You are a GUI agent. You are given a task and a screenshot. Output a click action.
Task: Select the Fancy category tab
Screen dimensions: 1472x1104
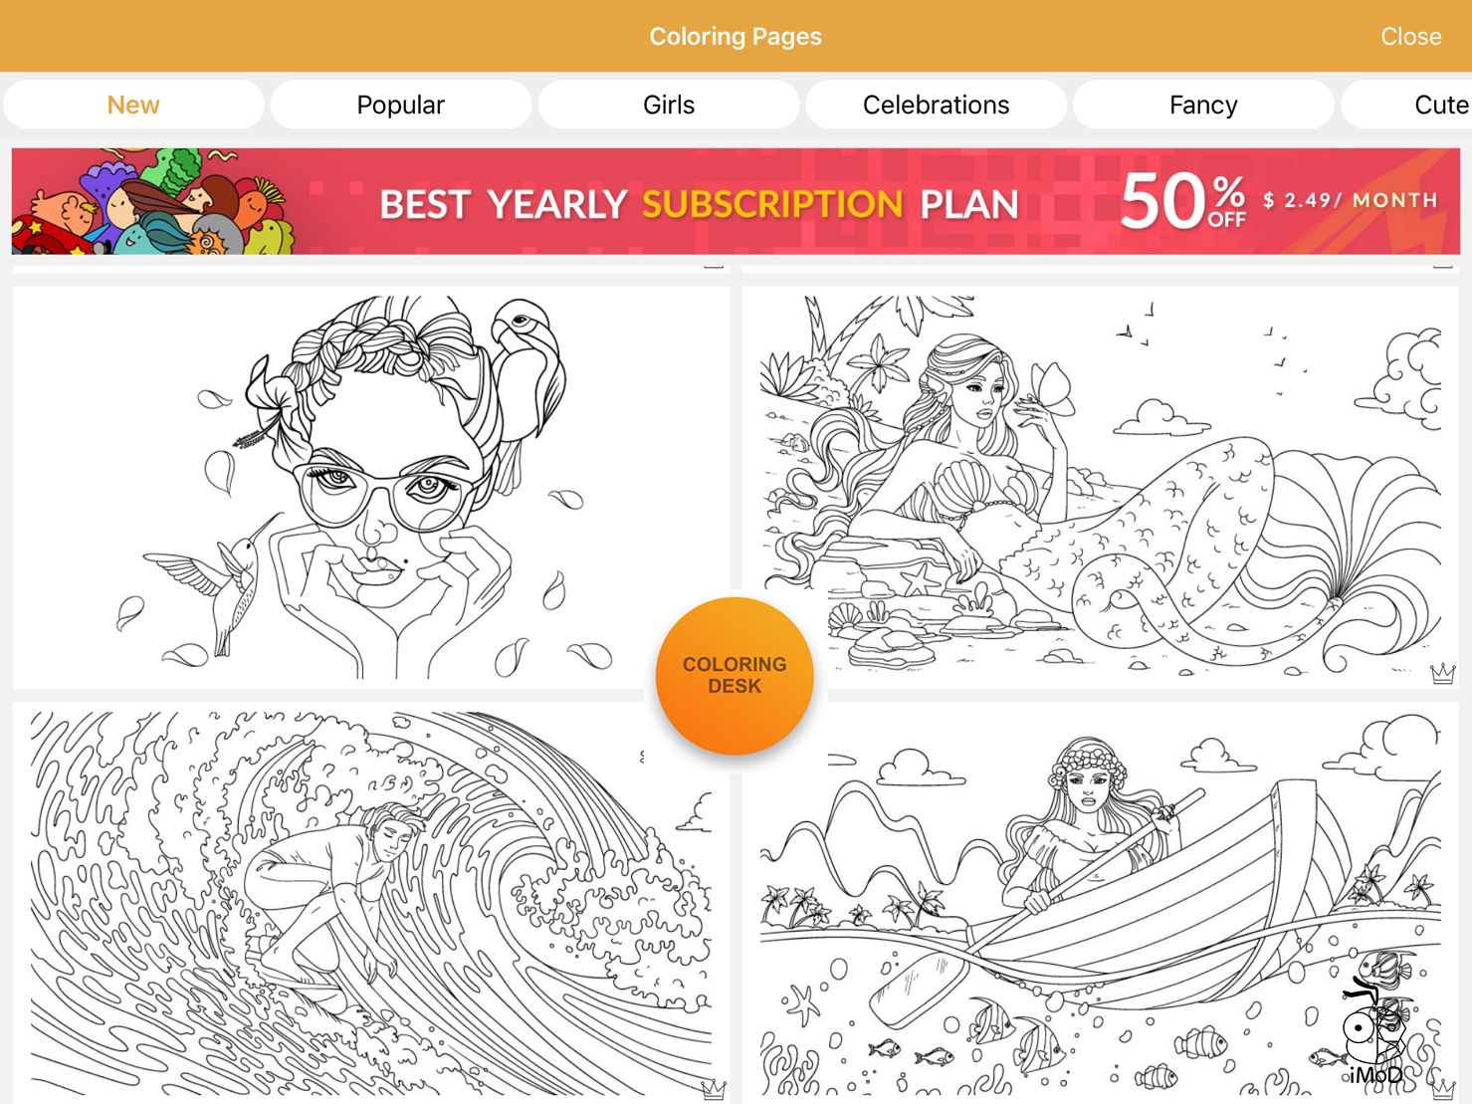[1203, 105]
